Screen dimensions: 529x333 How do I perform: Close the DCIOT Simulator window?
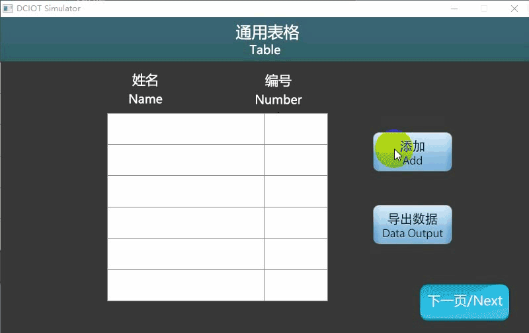point(514,9)
